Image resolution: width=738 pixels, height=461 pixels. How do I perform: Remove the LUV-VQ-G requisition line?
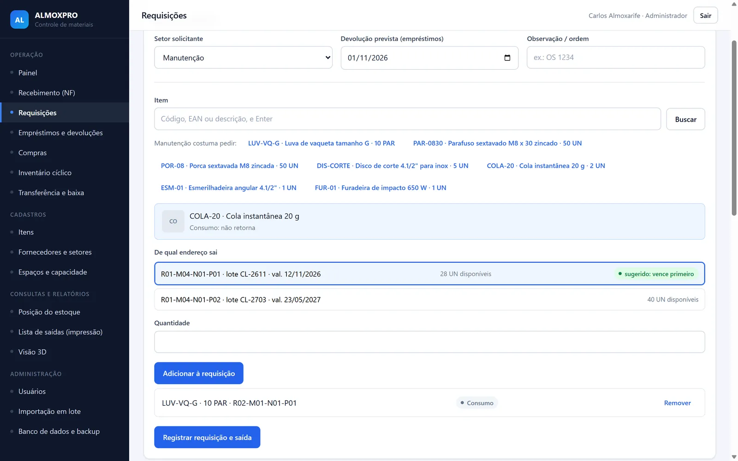pyautogui.click(x=677, y=403)
